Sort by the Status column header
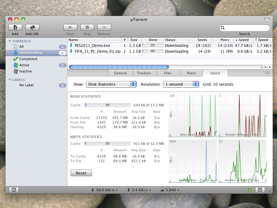 click(x=176, y=40)
